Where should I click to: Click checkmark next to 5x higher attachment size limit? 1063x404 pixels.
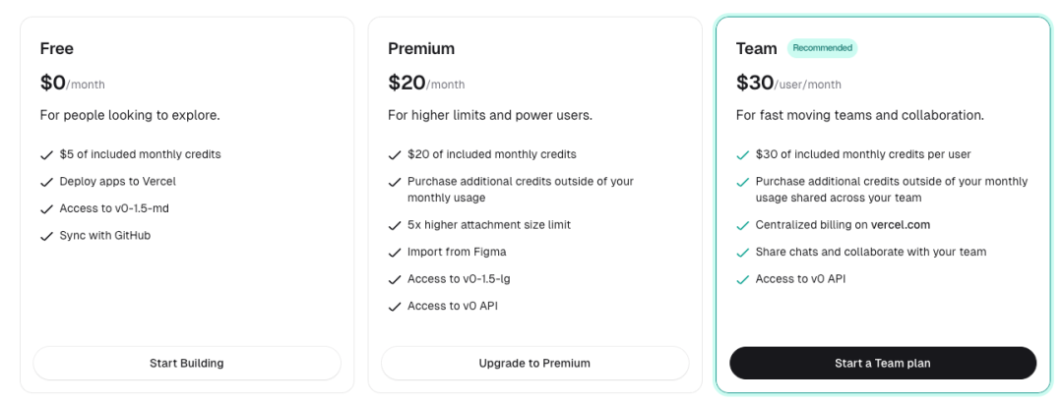[x=395, y=225]
